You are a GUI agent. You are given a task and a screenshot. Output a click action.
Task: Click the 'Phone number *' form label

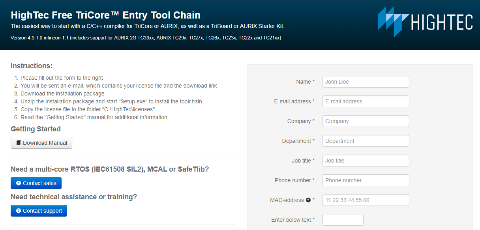(295, 180)
